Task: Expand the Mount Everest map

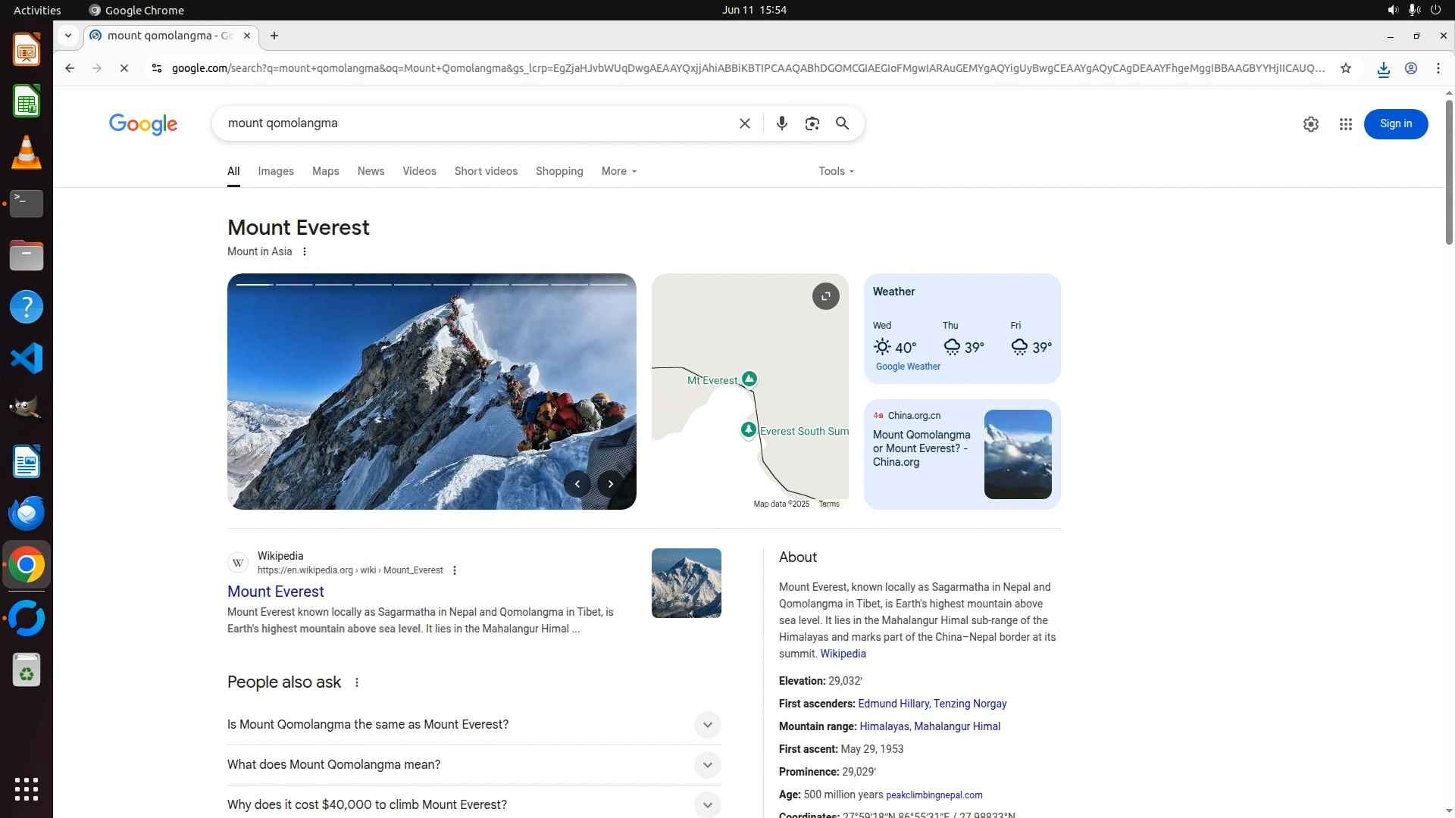Action: click(825, 296)
